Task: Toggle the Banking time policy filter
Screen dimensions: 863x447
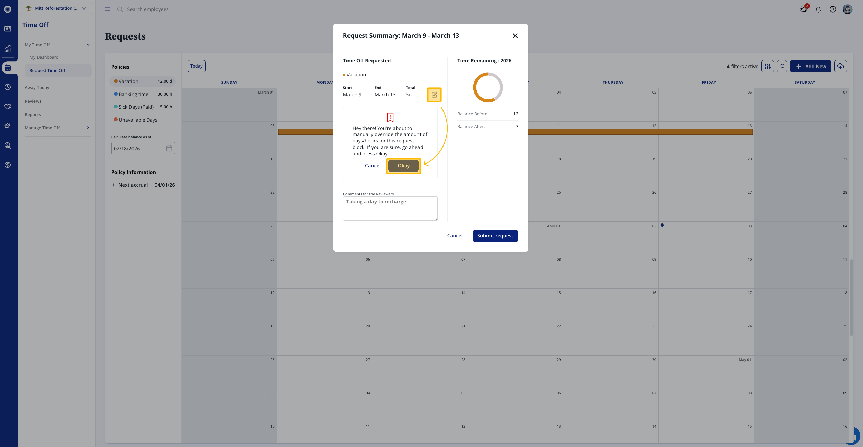Action: click(143, 94)
